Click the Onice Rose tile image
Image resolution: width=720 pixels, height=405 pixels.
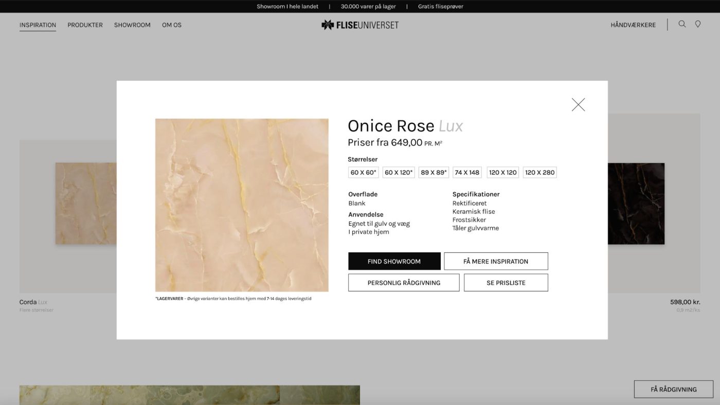click(x=242, y=205)
